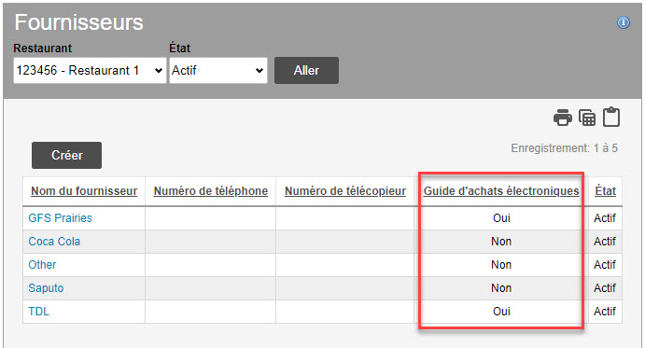This screenshot has height=348, width=645.
Task: Sort by Guide d'achats électroniques column
Action: [x=501, y=191]
